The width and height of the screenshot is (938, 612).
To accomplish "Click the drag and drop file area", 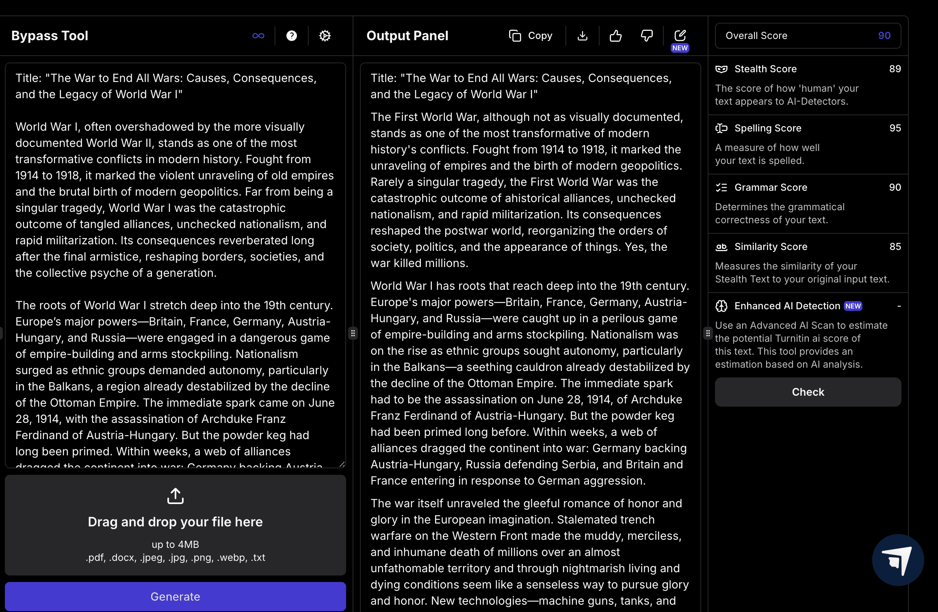I will [x=175, y=525].
